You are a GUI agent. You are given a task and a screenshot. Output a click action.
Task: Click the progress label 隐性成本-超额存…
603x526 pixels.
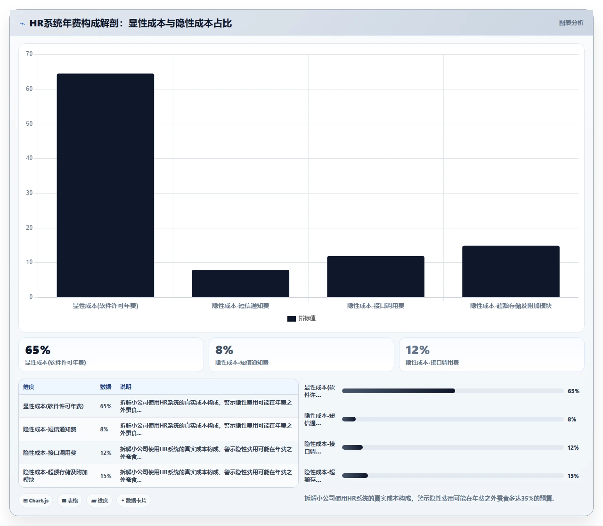(x=320, y=476)
